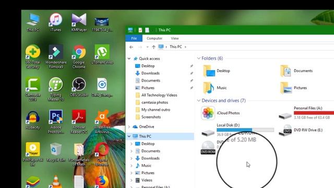Open the Documents folder in Folders group

pyautogui.click(x=296, y=71)
